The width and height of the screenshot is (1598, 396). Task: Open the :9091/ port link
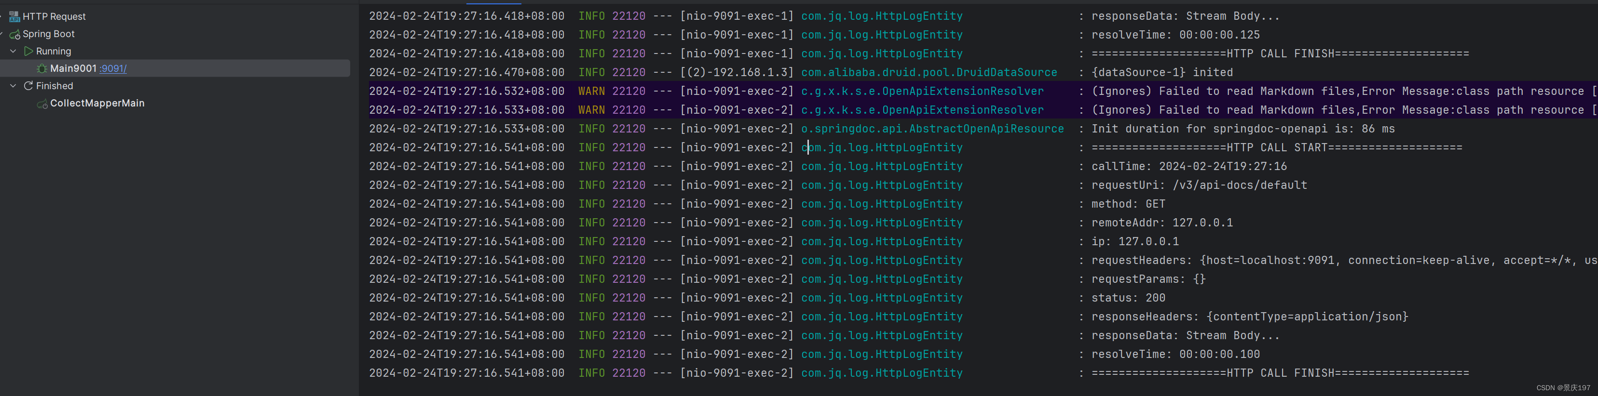coord(113,69)
